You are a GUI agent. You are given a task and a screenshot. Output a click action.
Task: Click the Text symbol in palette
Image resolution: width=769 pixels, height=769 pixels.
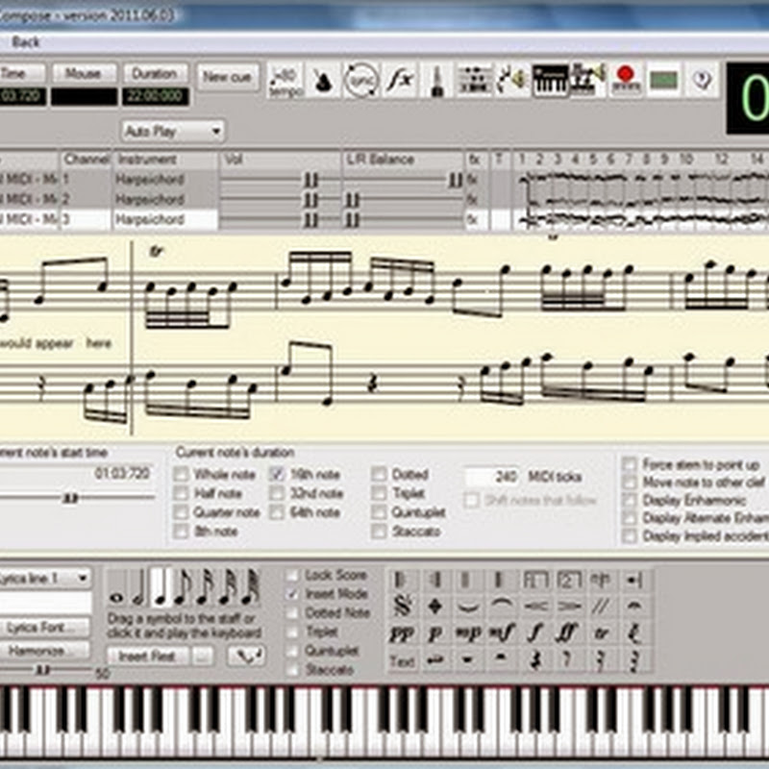[x=402, y=661]
